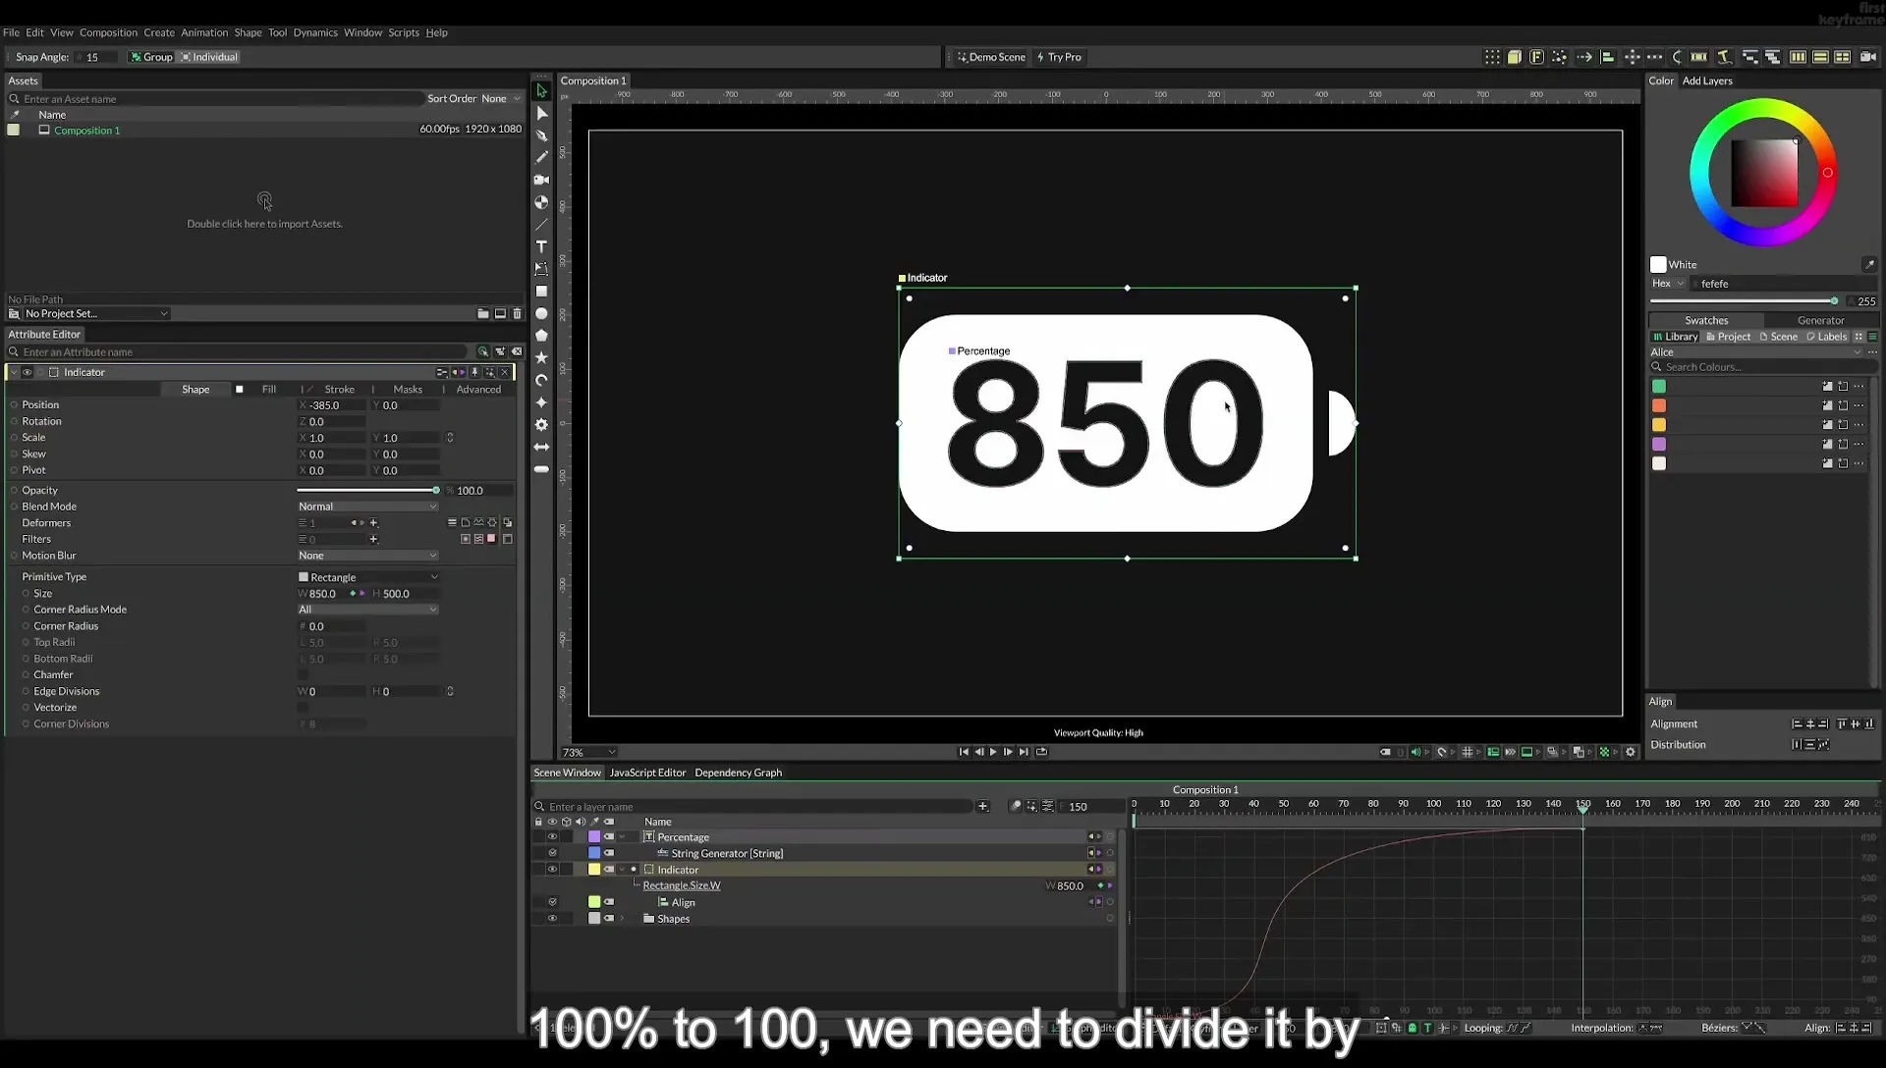Toggle visibility of the Indicator layer

click(x=552, y=870)
